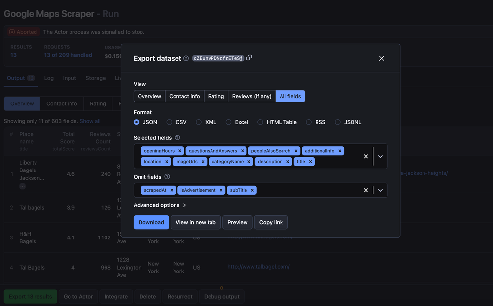The height and width of the screenshot is (306, 493).
Task: Close the Export dataset dialog
Action: click(381, 58)
